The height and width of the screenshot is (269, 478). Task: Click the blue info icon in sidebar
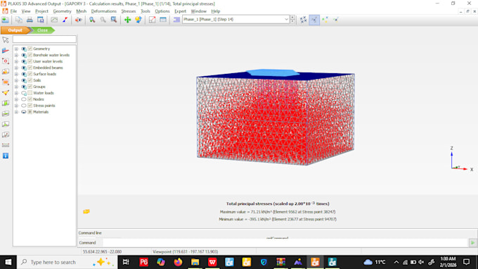coord(6,156)
